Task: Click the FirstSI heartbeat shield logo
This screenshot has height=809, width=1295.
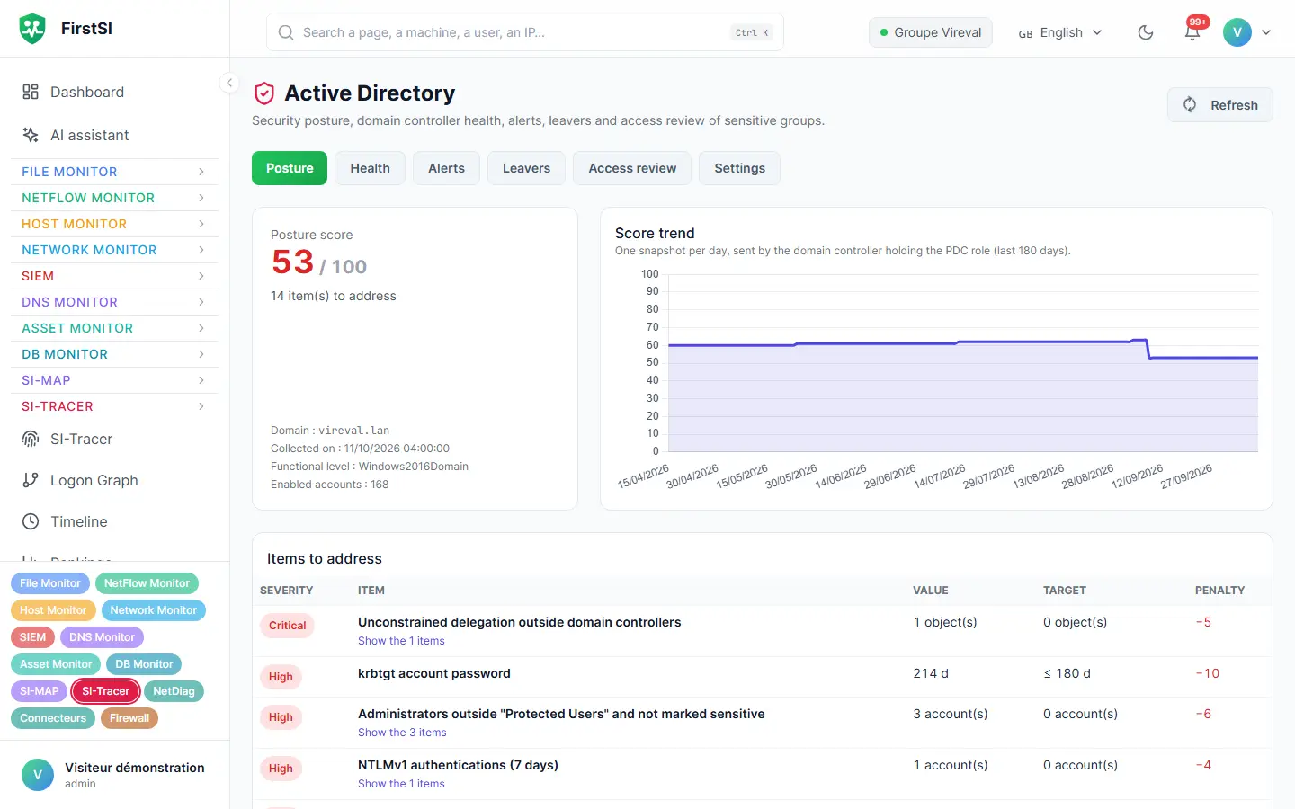Action: (32, 29)
